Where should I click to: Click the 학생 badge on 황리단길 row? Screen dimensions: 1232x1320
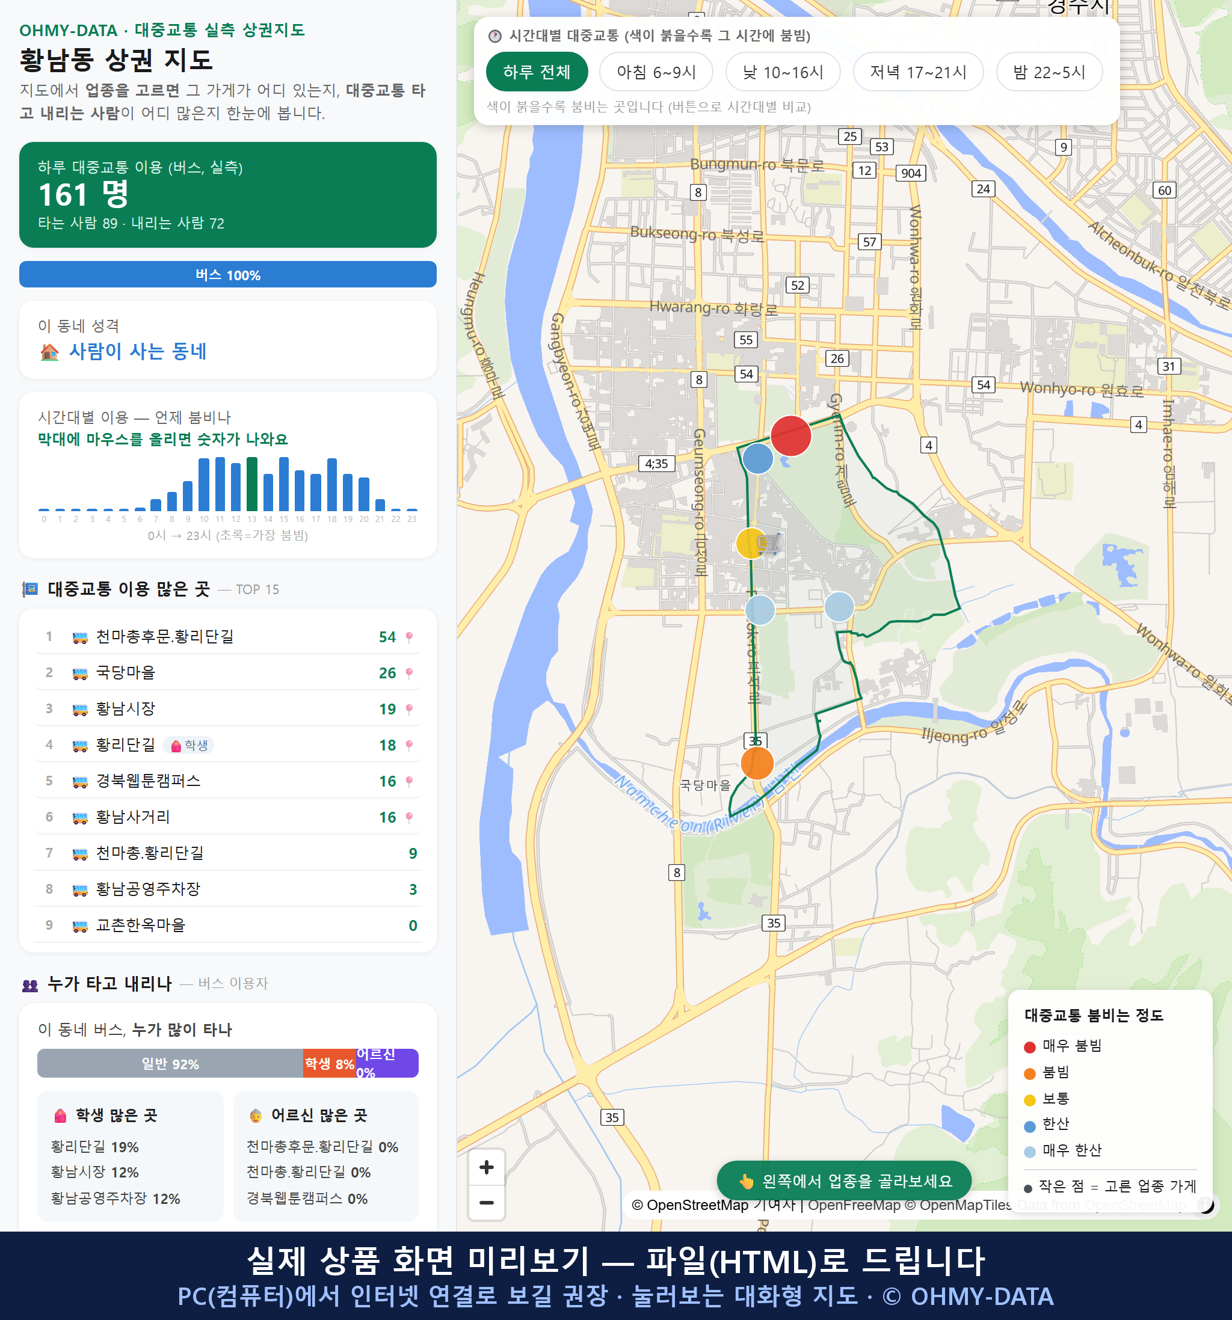[x=189, y=746]
